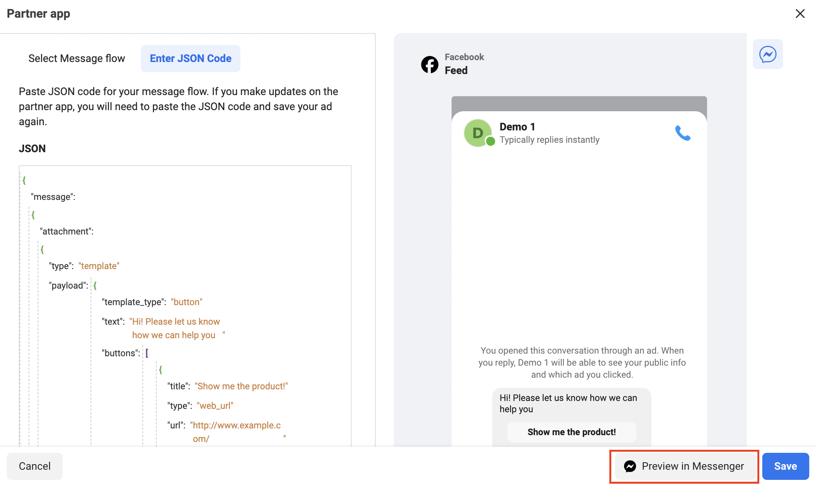The height and width of the screenshot is (484, 816).
Task: Switch to Select Message flow tab
Action: pyautogui.click(x=77, y=58)
